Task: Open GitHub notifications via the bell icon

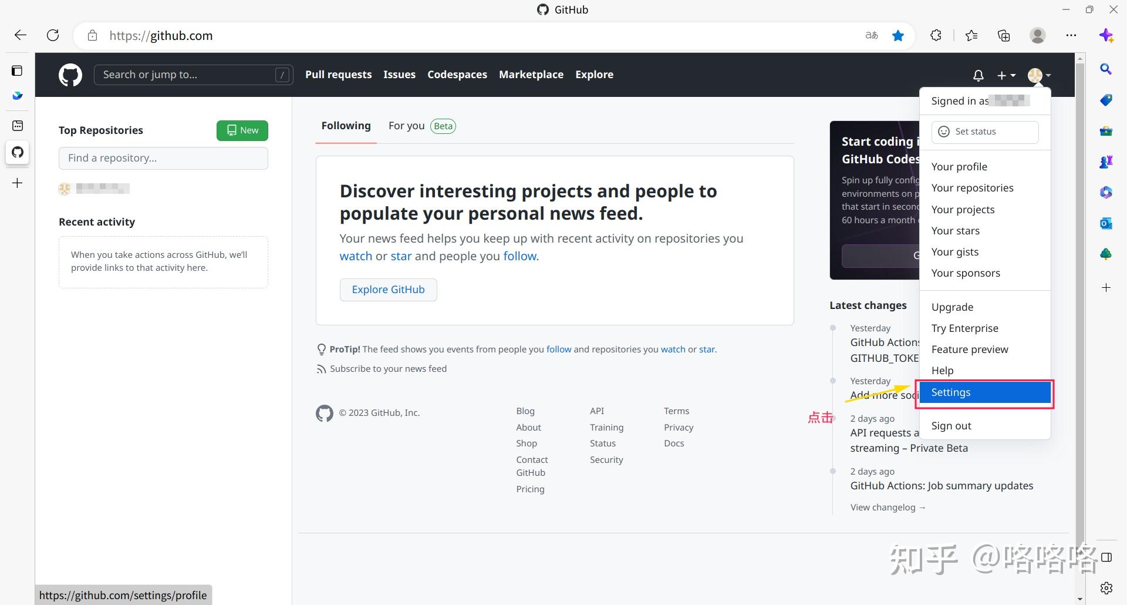Action: click(x=977, y=75)
